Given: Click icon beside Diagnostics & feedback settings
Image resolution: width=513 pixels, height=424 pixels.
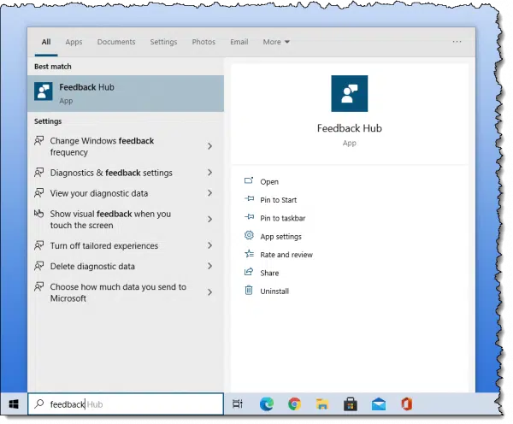Looking at the screenshot, I should (x=39, y=173).
